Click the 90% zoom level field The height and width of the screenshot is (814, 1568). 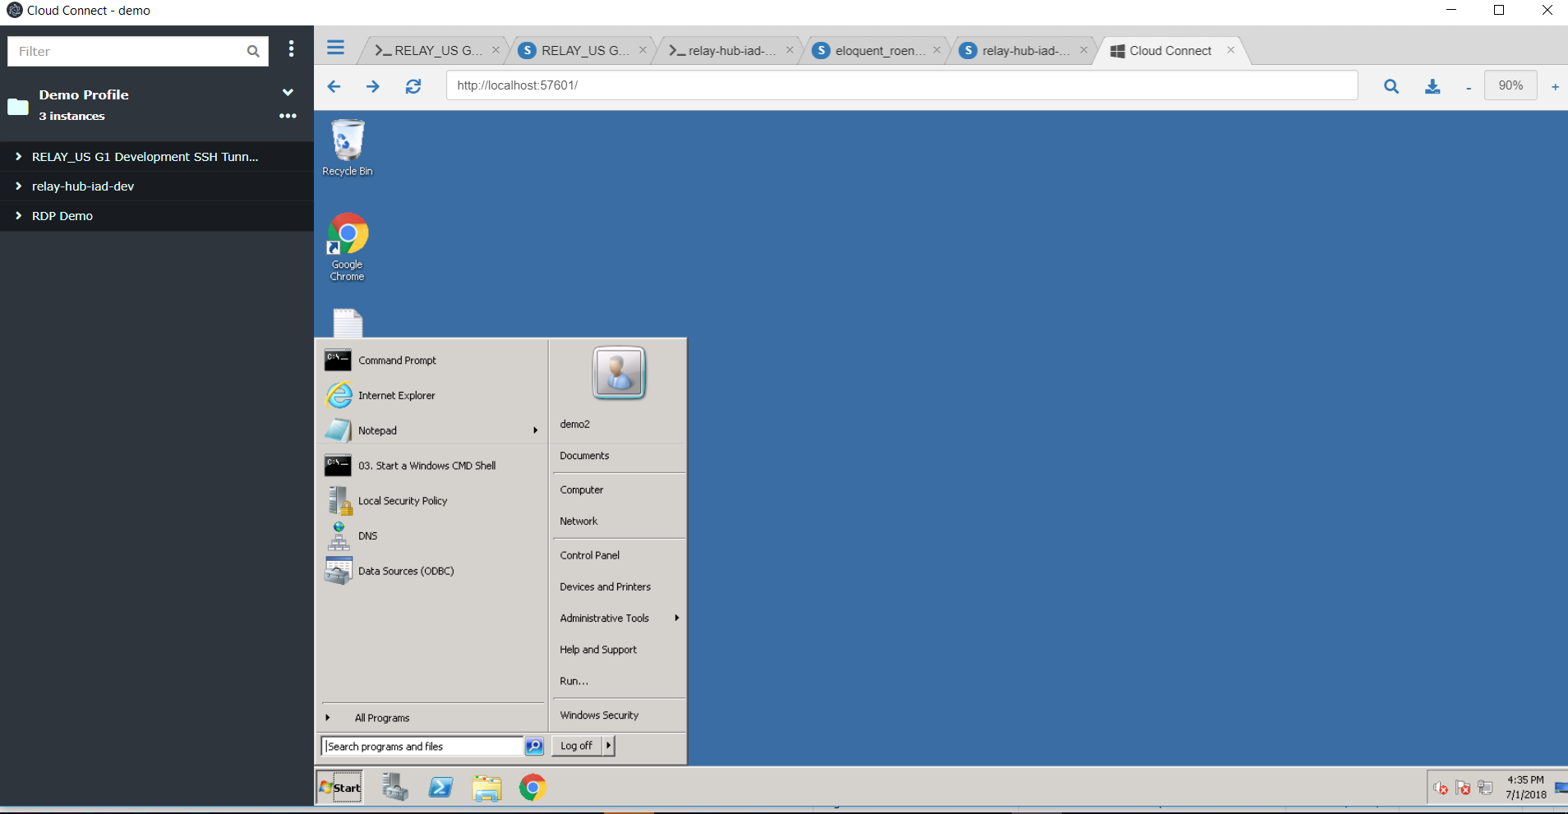pyautogui.click(x=1510, y=85)
